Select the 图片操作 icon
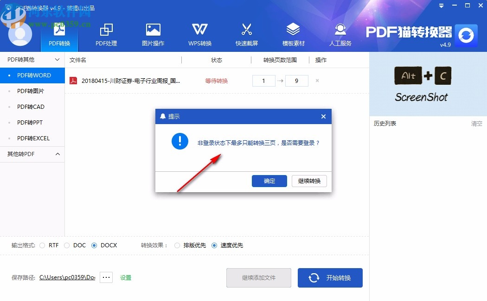 (153, 33)
